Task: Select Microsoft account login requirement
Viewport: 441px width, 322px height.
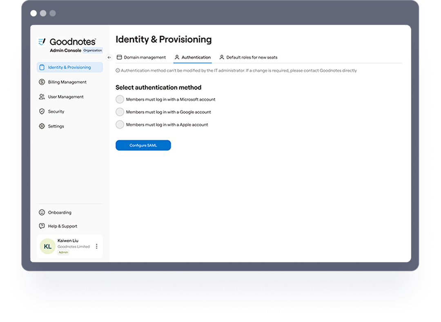Action: [120, 99]
